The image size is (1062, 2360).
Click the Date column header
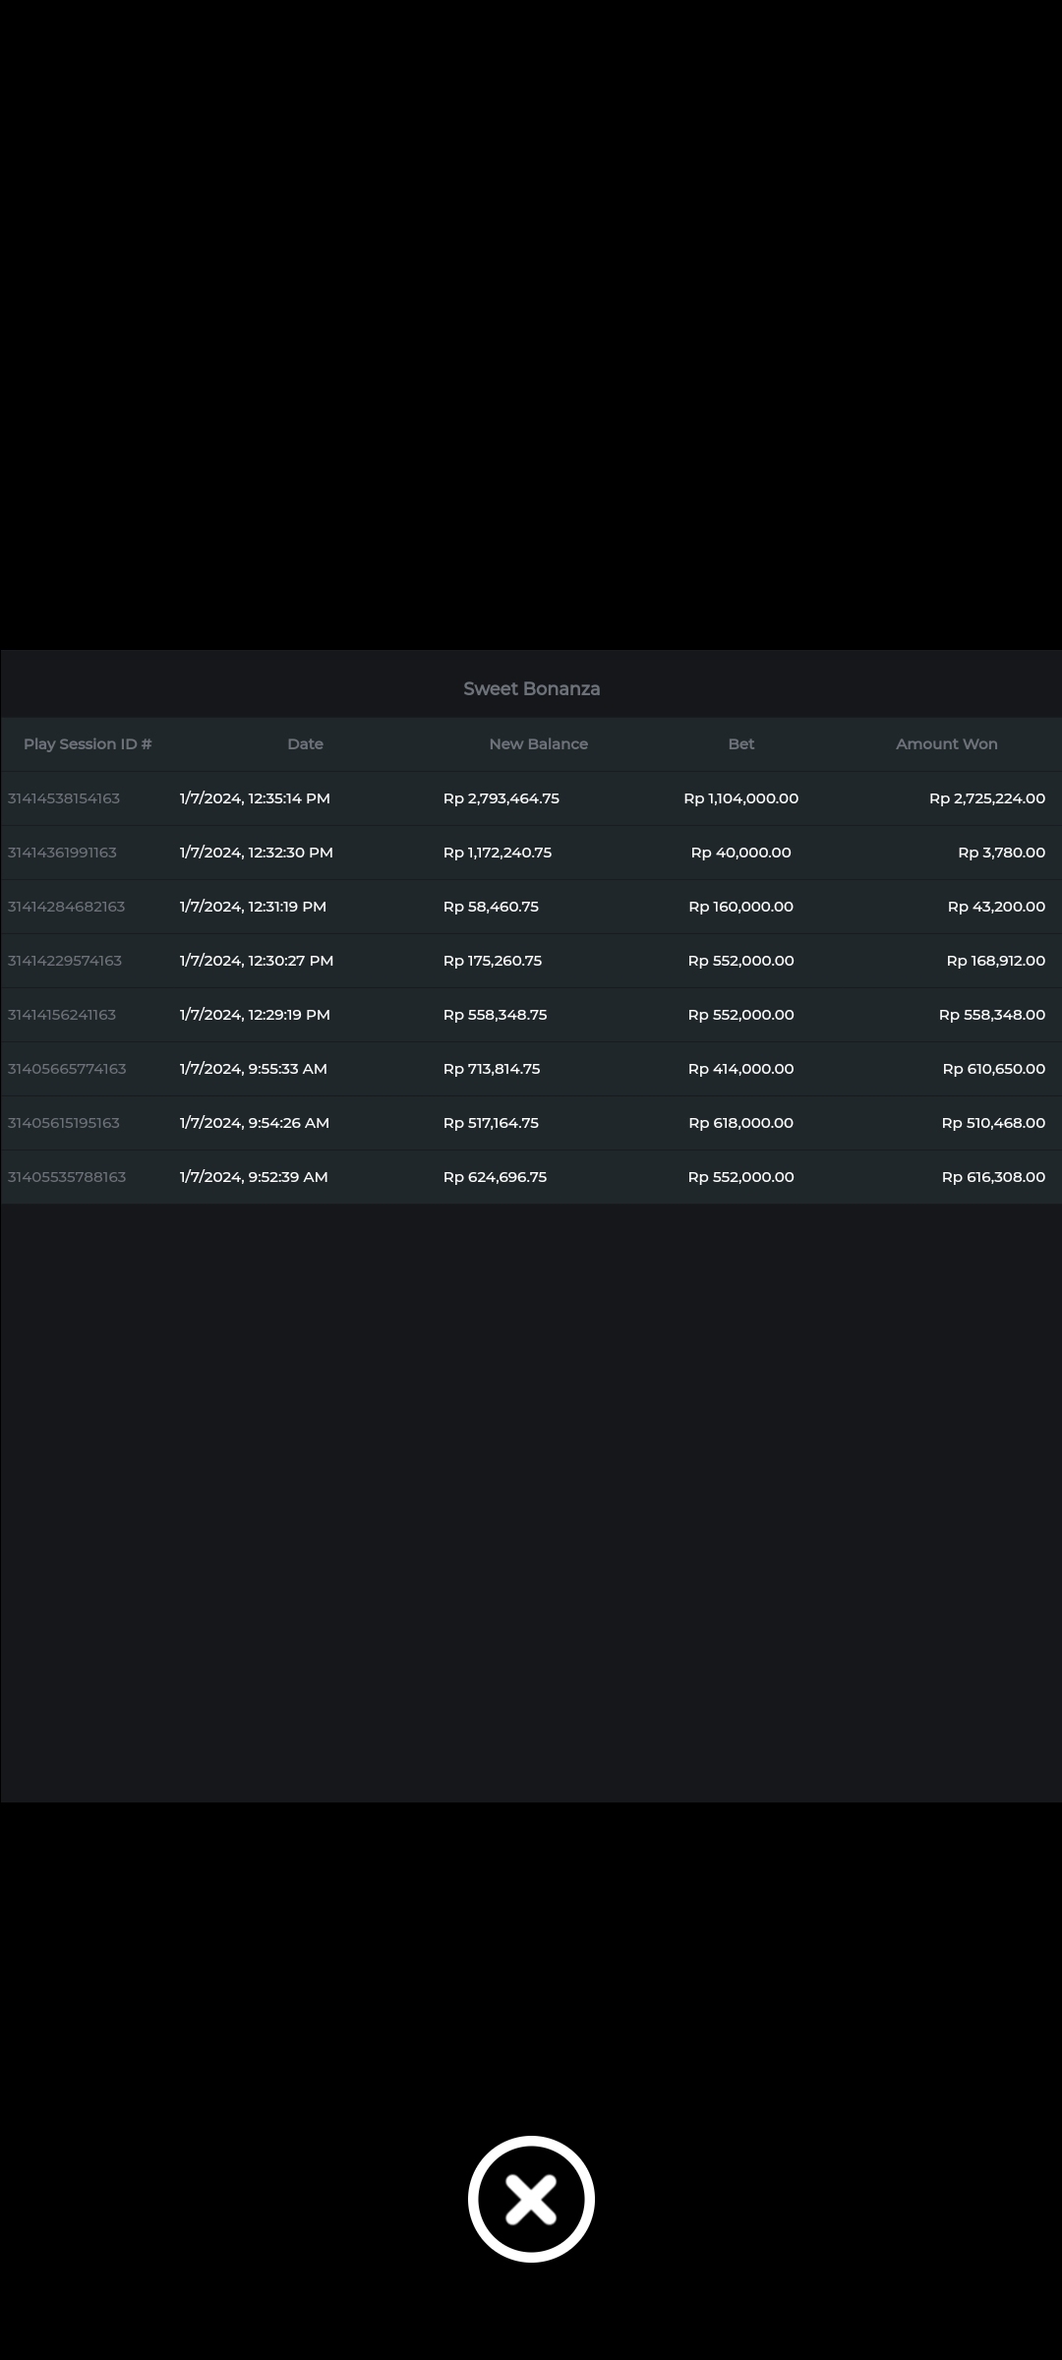tap(305, 744)
